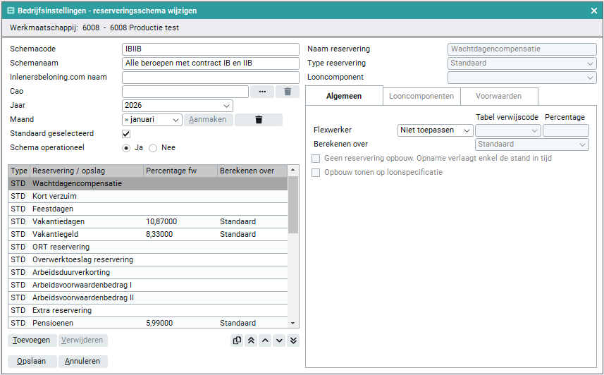The image size is (604, 375).
Task: Click the Schemanaam input field
Action: coord(211,63)
